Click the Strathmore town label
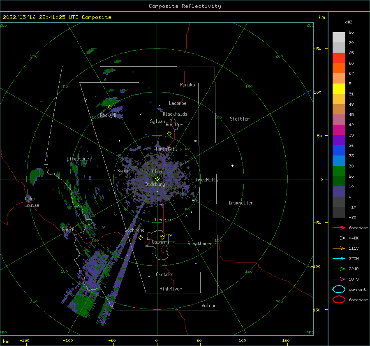The image size is (370, 346). (x=200, y=244)
